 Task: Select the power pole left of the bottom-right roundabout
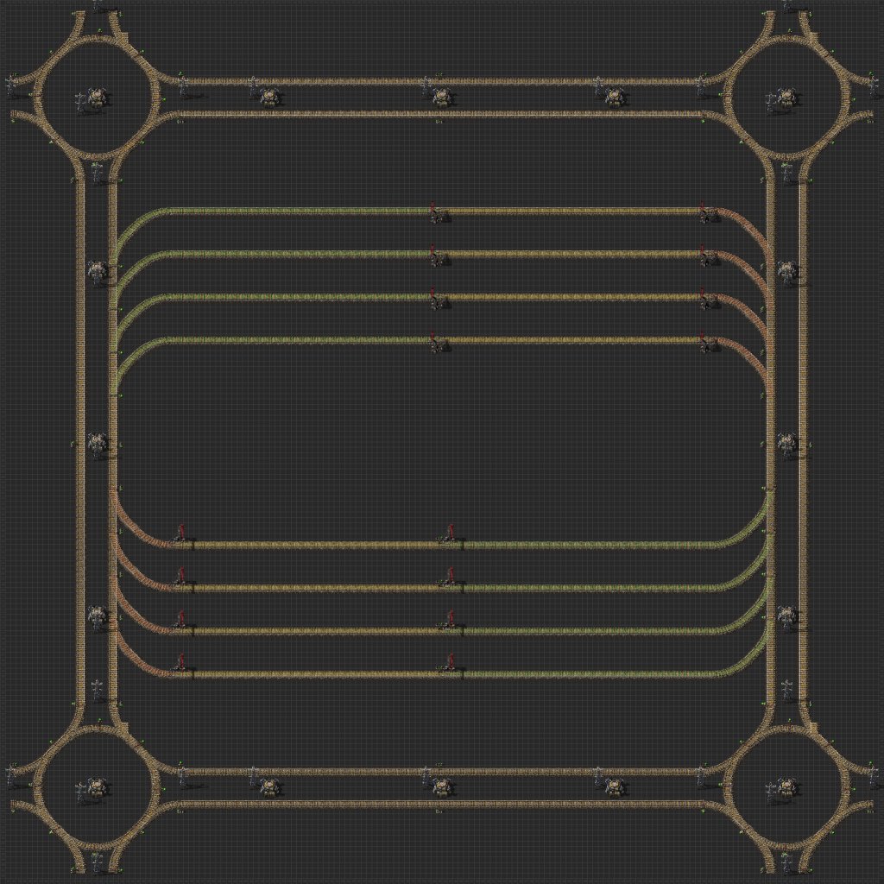(700, 776)
